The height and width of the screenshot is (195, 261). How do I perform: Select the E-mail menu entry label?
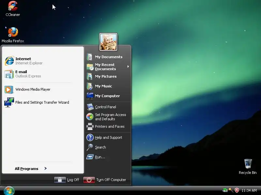click(21, 72)
